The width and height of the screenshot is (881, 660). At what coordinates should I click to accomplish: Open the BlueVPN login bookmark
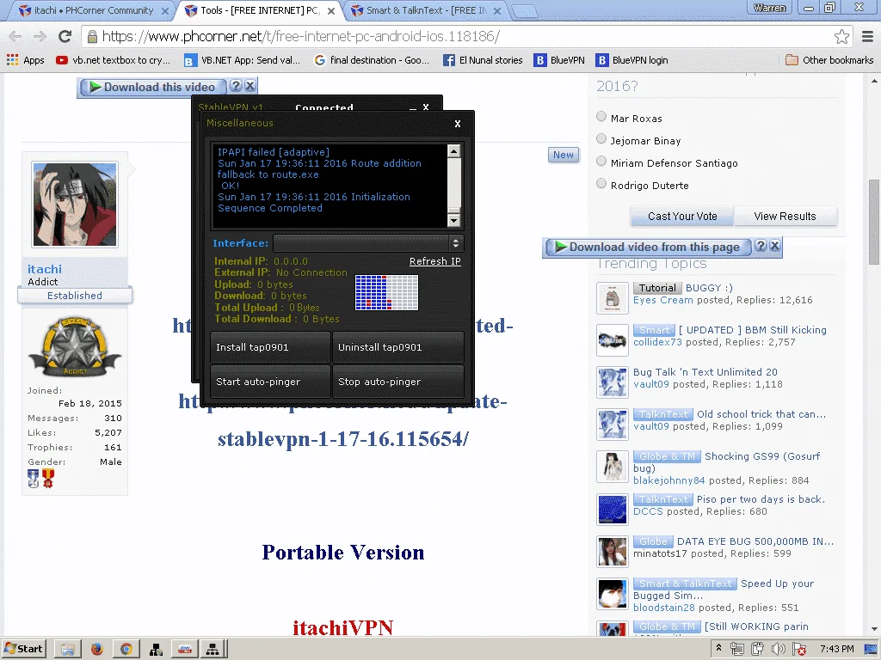click(632, 60)
